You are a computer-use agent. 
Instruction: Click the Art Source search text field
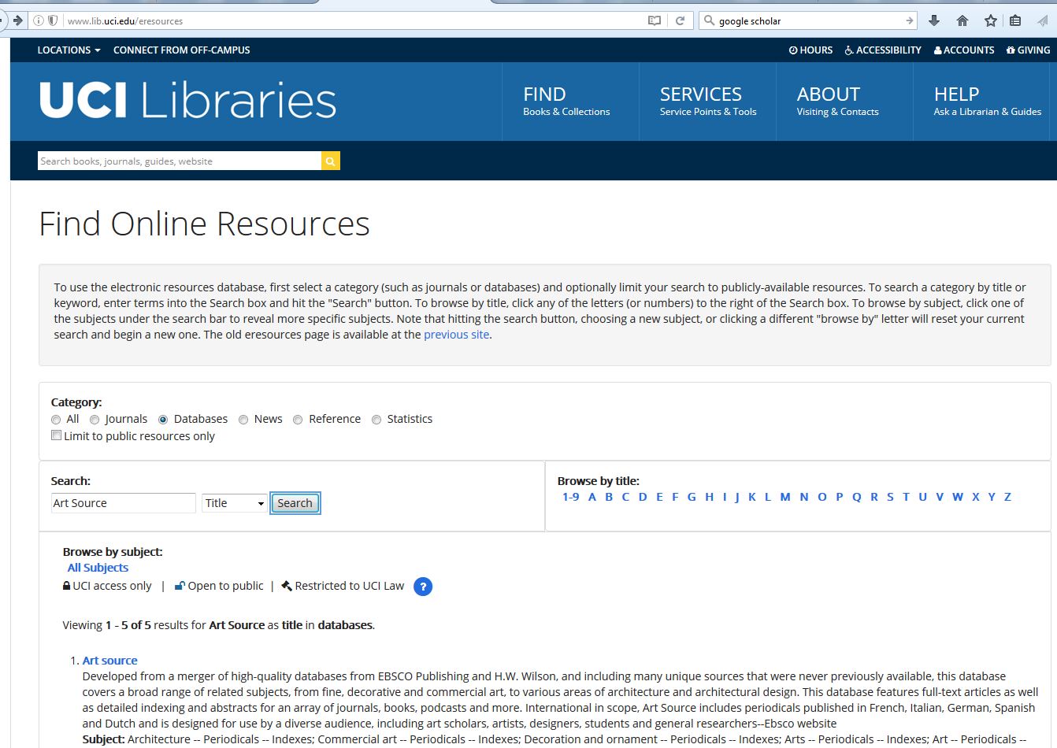123,503
